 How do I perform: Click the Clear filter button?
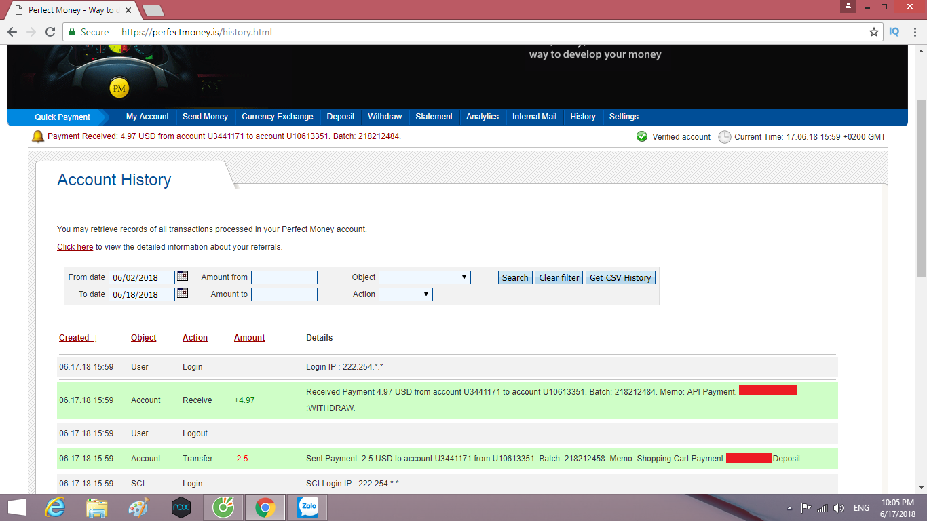click(x=559, y=277)
